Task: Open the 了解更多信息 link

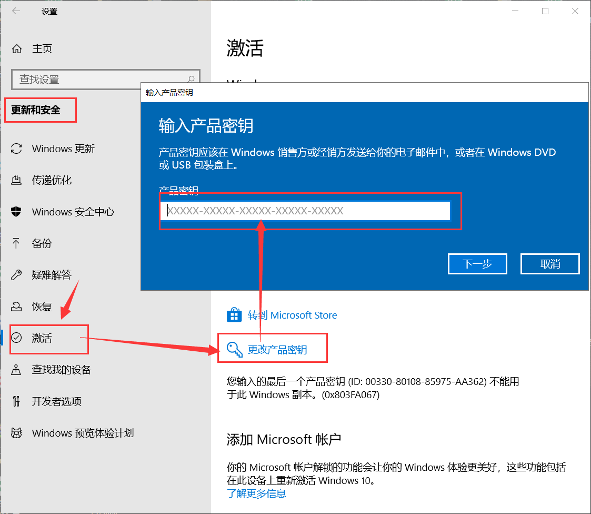Action: point(257,493)
